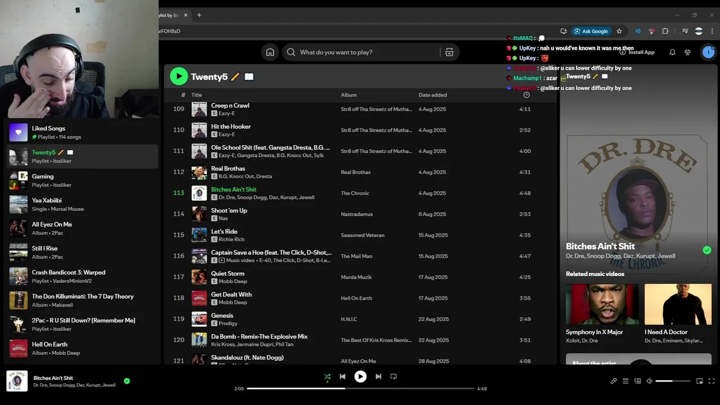Open All Eyez On Me album in sidebar
Image resolution: width=720 pixels, height=405 pixels.
(x=82, y=228)
